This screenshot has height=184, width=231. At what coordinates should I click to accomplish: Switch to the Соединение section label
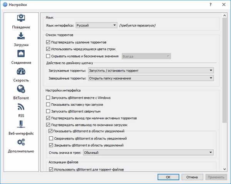pos(21,63)
